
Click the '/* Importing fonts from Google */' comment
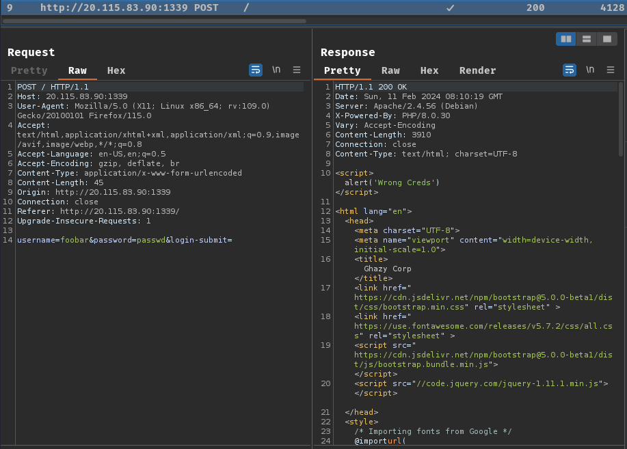pyautogui.click(x=433, y=431)
